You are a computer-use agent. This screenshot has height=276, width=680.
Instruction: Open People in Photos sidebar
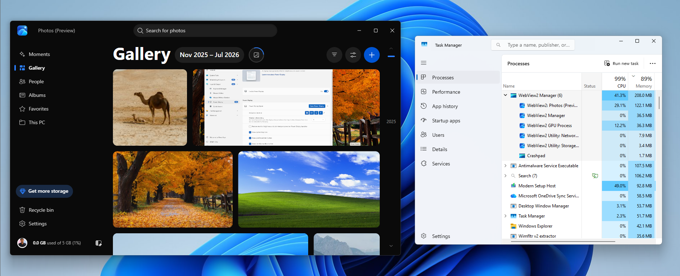pyautogui.click(x=31, y=81)
